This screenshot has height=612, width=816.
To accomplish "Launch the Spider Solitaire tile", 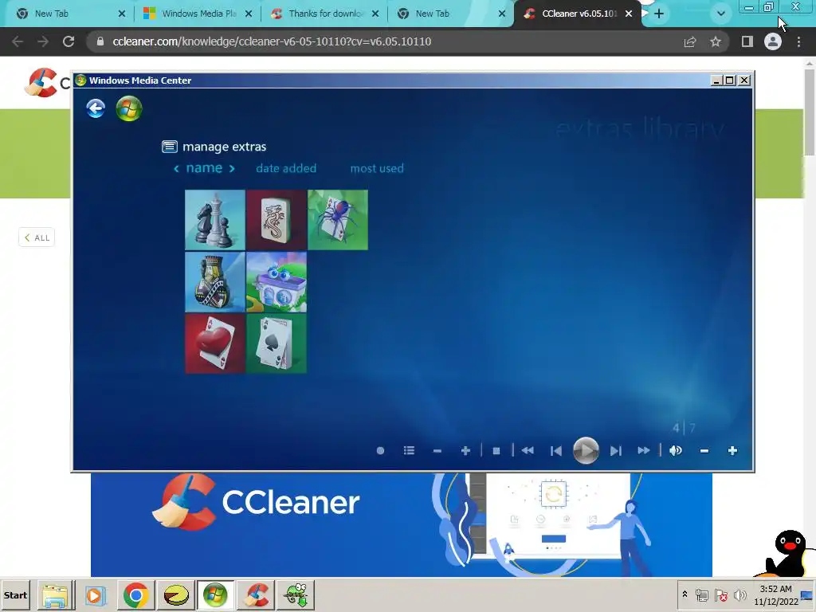I will (338, 220).
